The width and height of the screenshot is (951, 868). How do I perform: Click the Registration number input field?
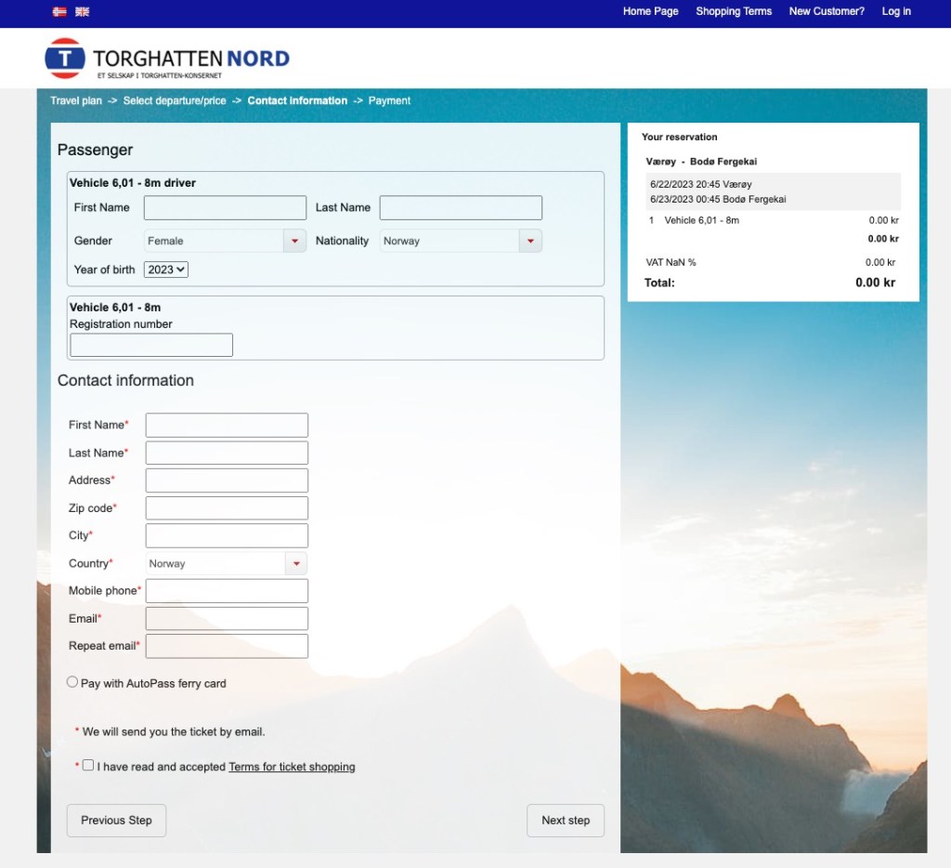[151, 346]
